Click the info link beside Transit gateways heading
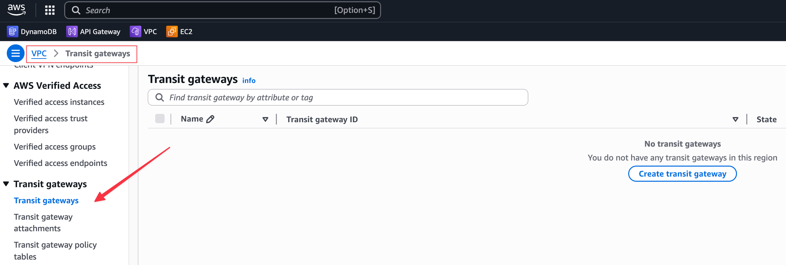786x265 pixels. coord(248,81)
